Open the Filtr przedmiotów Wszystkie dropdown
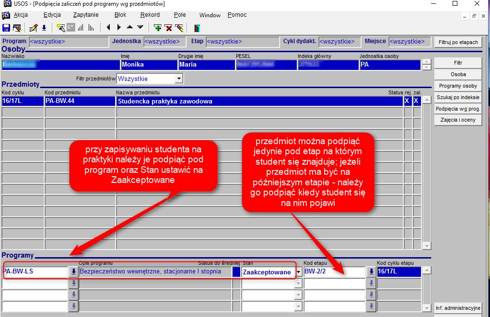490x317 pixels. pos(179,79)
